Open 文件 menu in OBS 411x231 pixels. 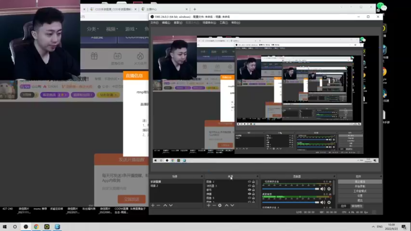pos(155,23)
